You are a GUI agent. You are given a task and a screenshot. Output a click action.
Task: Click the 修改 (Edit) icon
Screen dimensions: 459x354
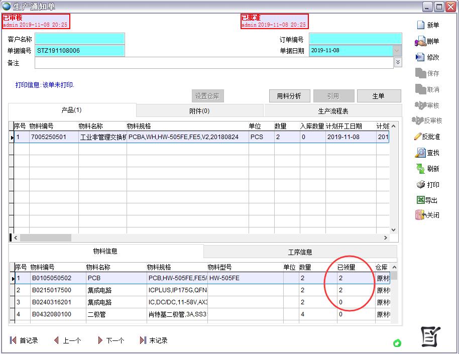pyautogui.click(x=420, y=57)
